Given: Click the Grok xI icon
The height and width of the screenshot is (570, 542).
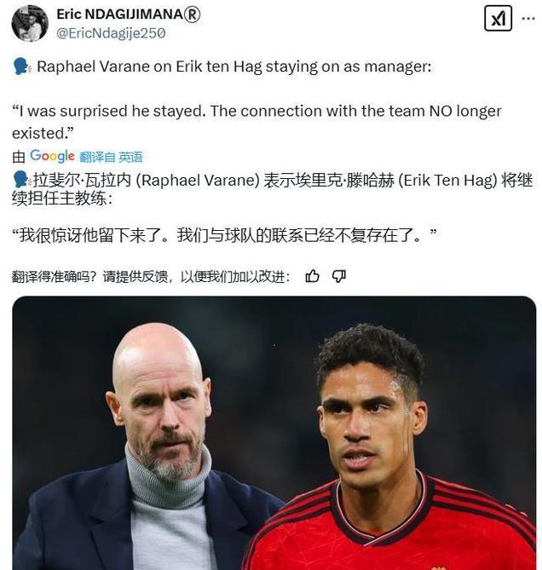Looking at the screenshot, I should coord(498,18).
